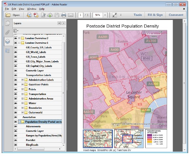Toggle eye icon for Transportation Labels

(16, 75)
